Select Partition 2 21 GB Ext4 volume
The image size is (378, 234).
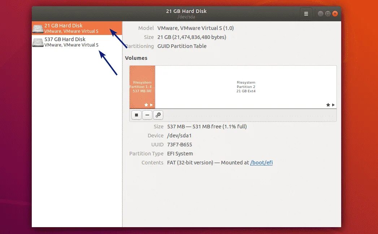246,87
